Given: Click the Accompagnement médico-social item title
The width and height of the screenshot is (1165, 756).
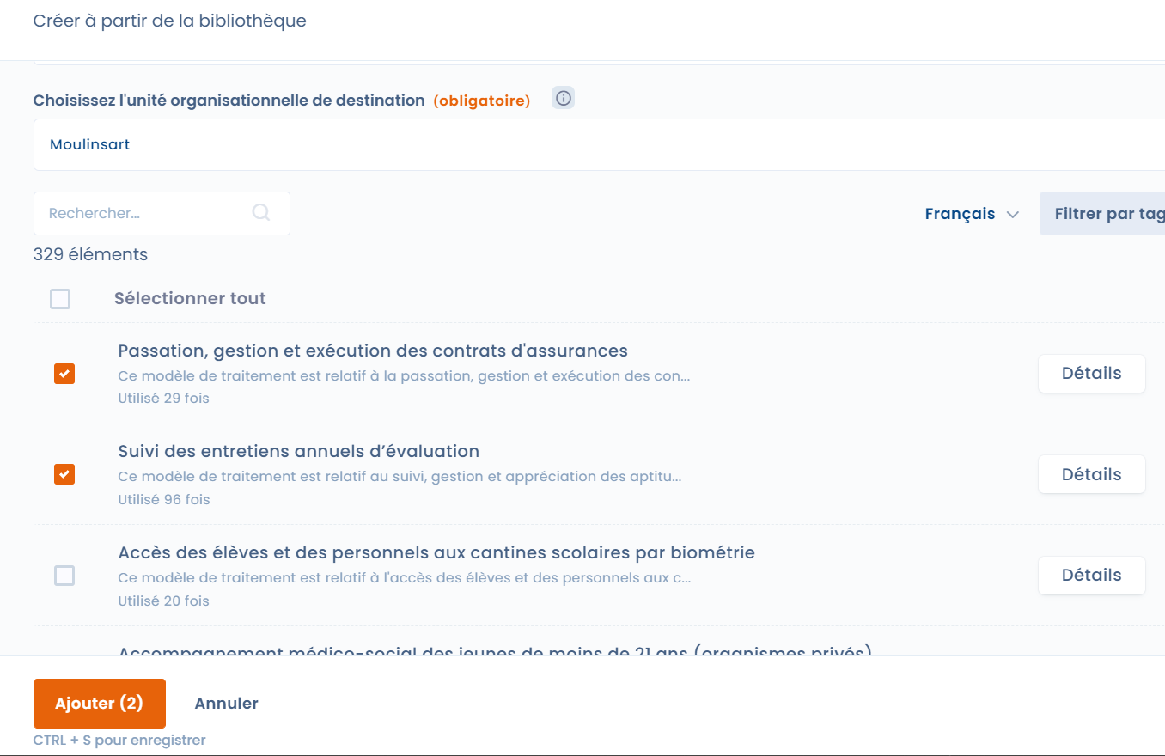Looking at the screenshot, I should point(495,651).
